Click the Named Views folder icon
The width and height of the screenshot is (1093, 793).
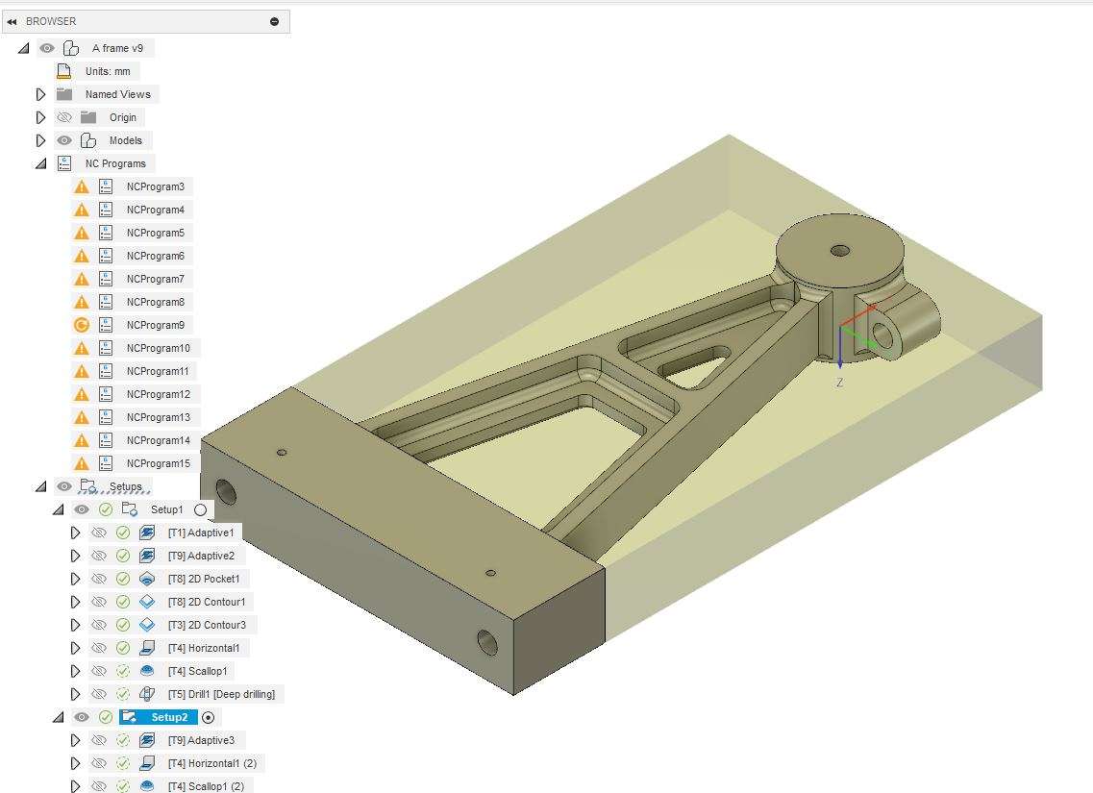pyautogui.click(x=64, y=94)
